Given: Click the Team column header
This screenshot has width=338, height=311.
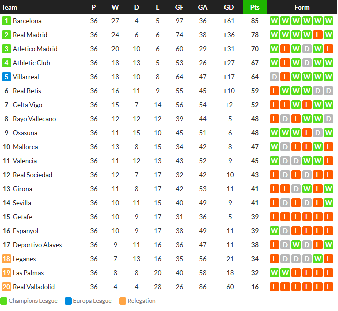Looking at the screenshot, I should tap(9, 7).
